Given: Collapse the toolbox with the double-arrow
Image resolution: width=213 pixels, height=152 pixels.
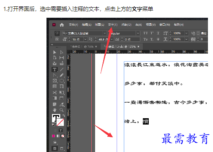Looking at the screenshot, I should click(x=52, y=44).
